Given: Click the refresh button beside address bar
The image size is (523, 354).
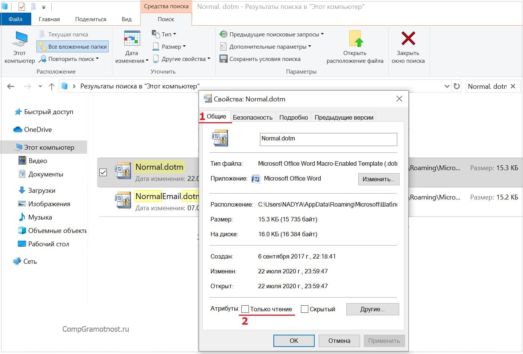Looking at the screenshot, I should [x=457, y=86].
